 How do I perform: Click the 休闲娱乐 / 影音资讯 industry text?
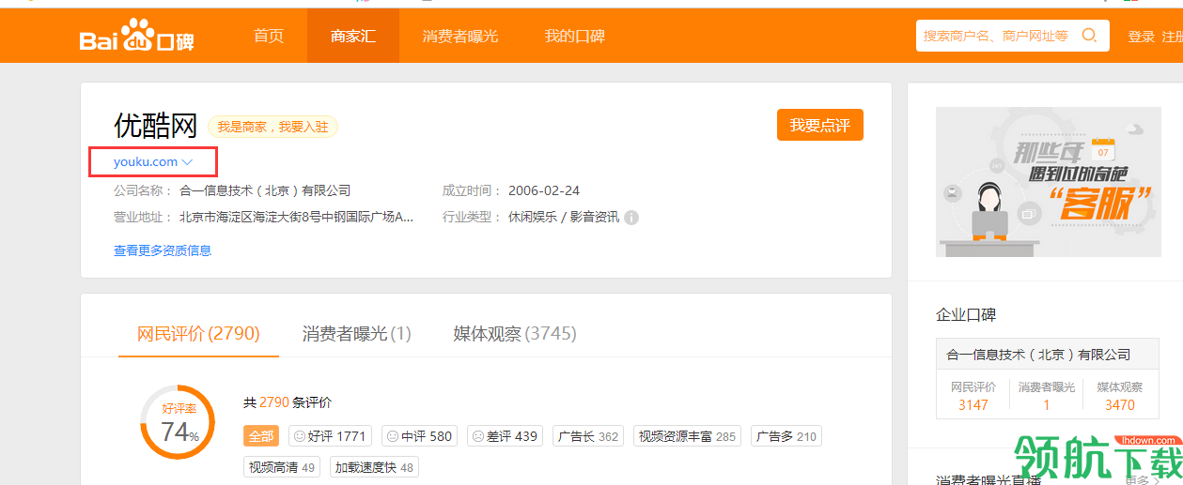point(564,218)
